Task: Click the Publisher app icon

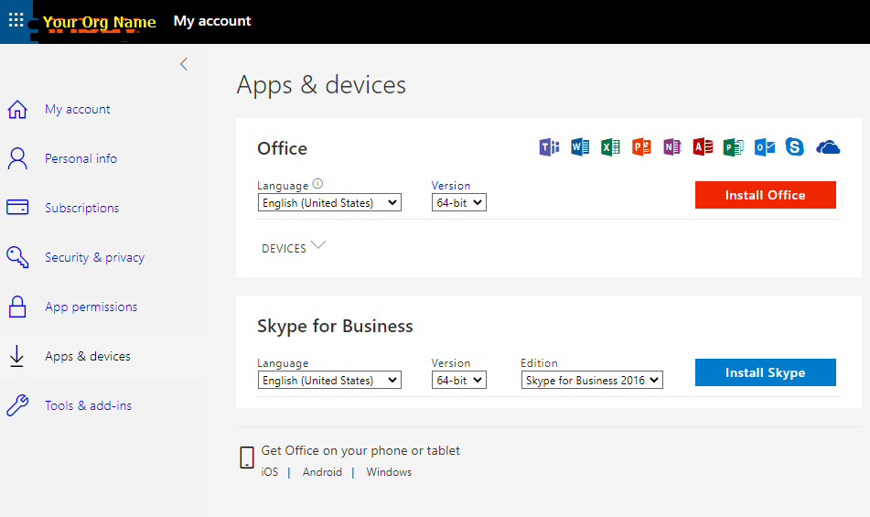Action: [x=734, y=147]
